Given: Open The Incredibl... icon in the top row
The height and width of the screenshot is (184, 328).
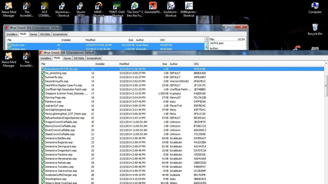Looking at the screenshot, I should [27, 10].
